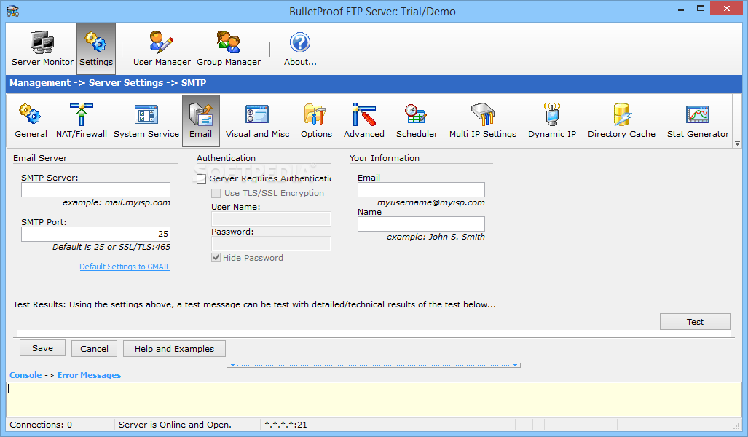Open Stat Generator settings
Screen dimensions: 748x437
click(x=698, y=121)
